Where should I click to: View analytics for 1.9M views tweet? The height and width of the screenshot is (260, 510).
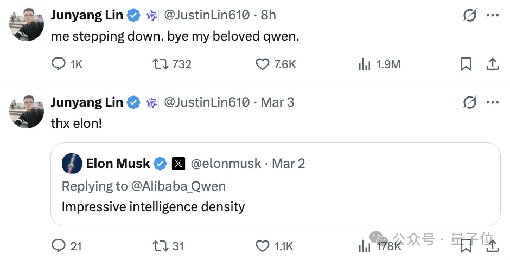[364, 64]
